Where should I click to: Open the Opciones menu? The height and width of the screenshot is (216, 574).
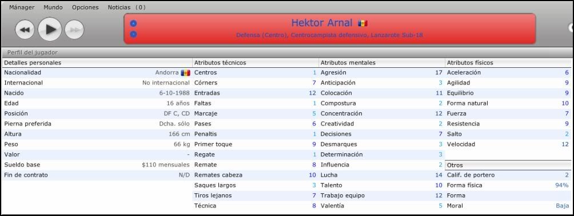pyautogui.click(x=85, y=7)
